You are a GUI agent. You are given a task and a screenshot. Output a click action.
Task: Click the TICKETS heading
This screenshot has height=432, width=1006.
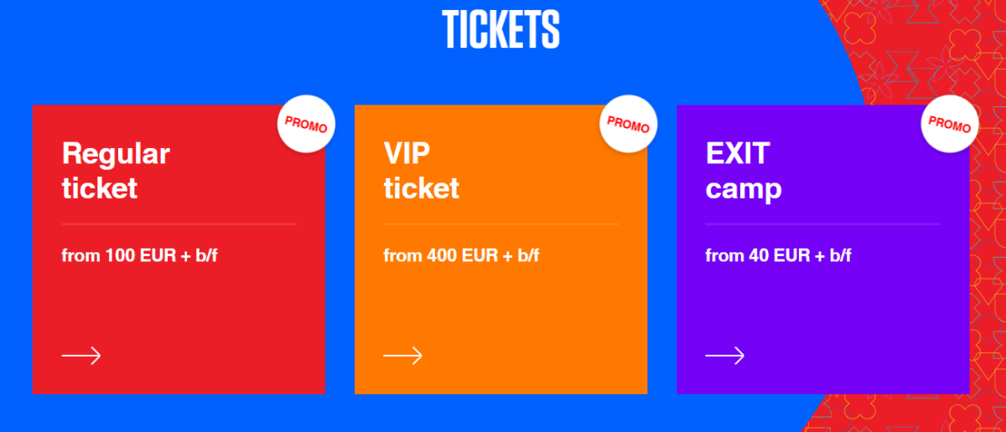(x=501, y=29)
